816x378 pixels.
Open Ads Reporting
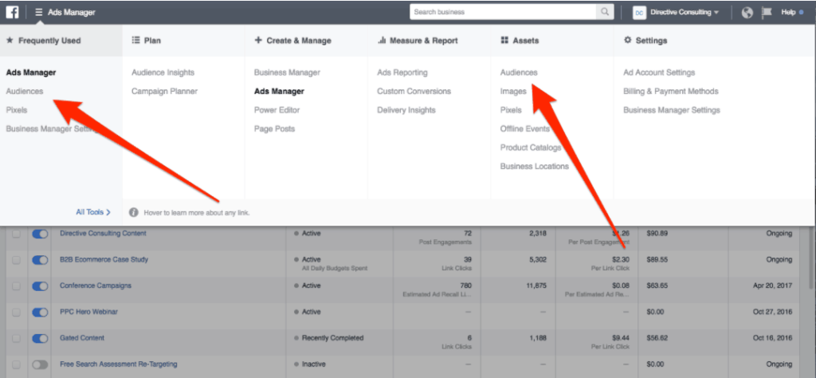coord(402,73)
